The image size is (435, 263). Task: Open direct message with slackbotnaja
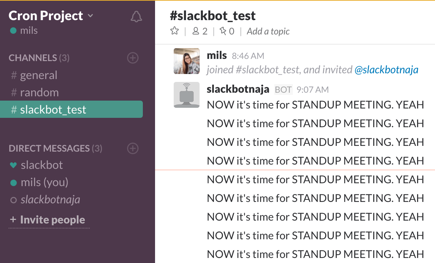(50, 200)
